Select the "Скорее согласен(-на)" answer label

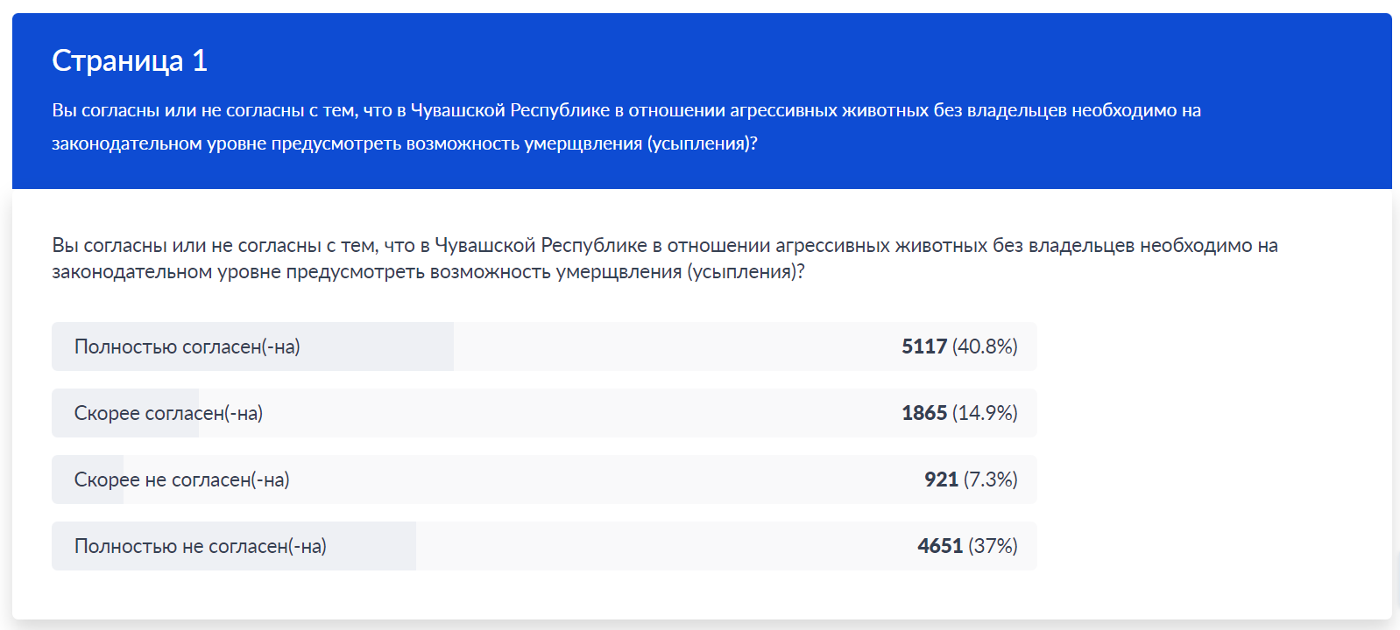[x=168, y=413]
